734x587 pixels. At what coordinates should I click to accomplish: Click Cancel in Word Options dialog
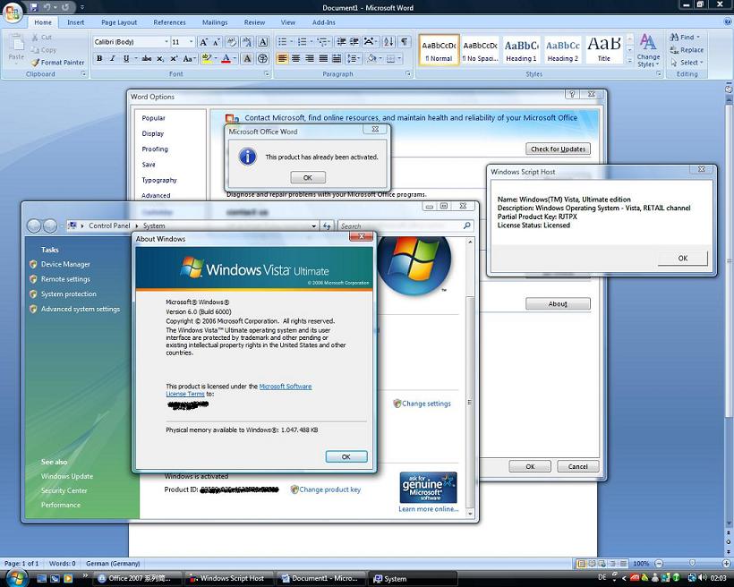577,466
